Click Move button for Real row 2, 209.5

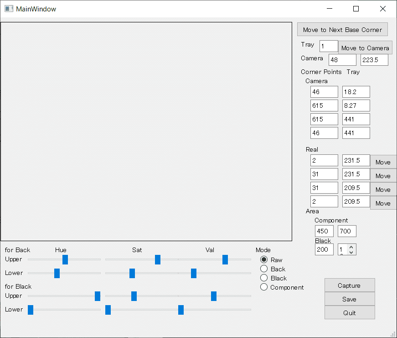click(383, 203)
